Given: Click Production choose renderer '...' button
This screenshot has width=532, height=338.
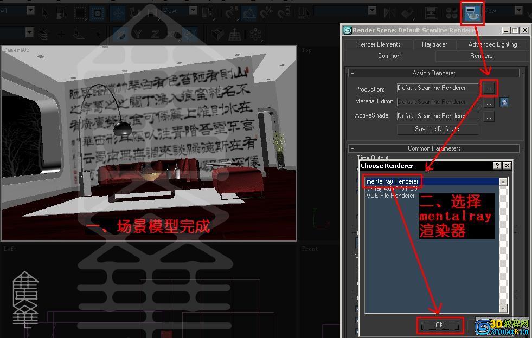Looking at the screenshot, I should 489,88.
